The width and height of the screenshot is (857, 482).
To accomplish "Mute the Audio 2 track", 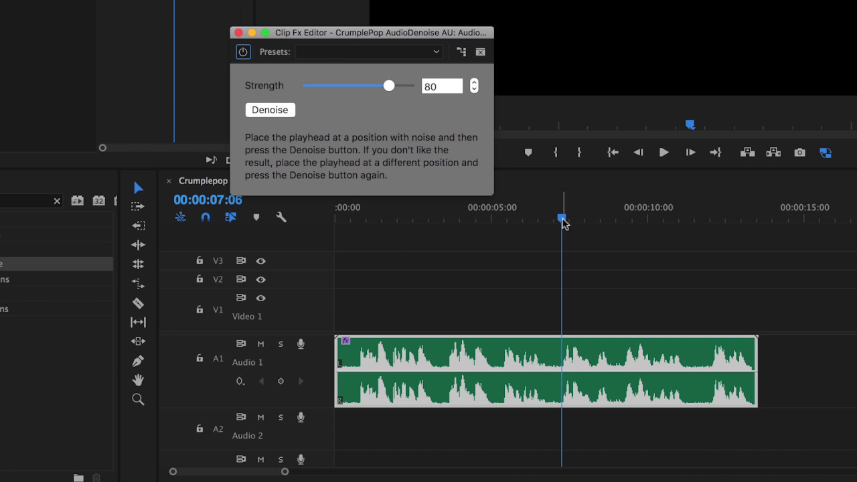I will pyautogui.click(x=261, y=417).
